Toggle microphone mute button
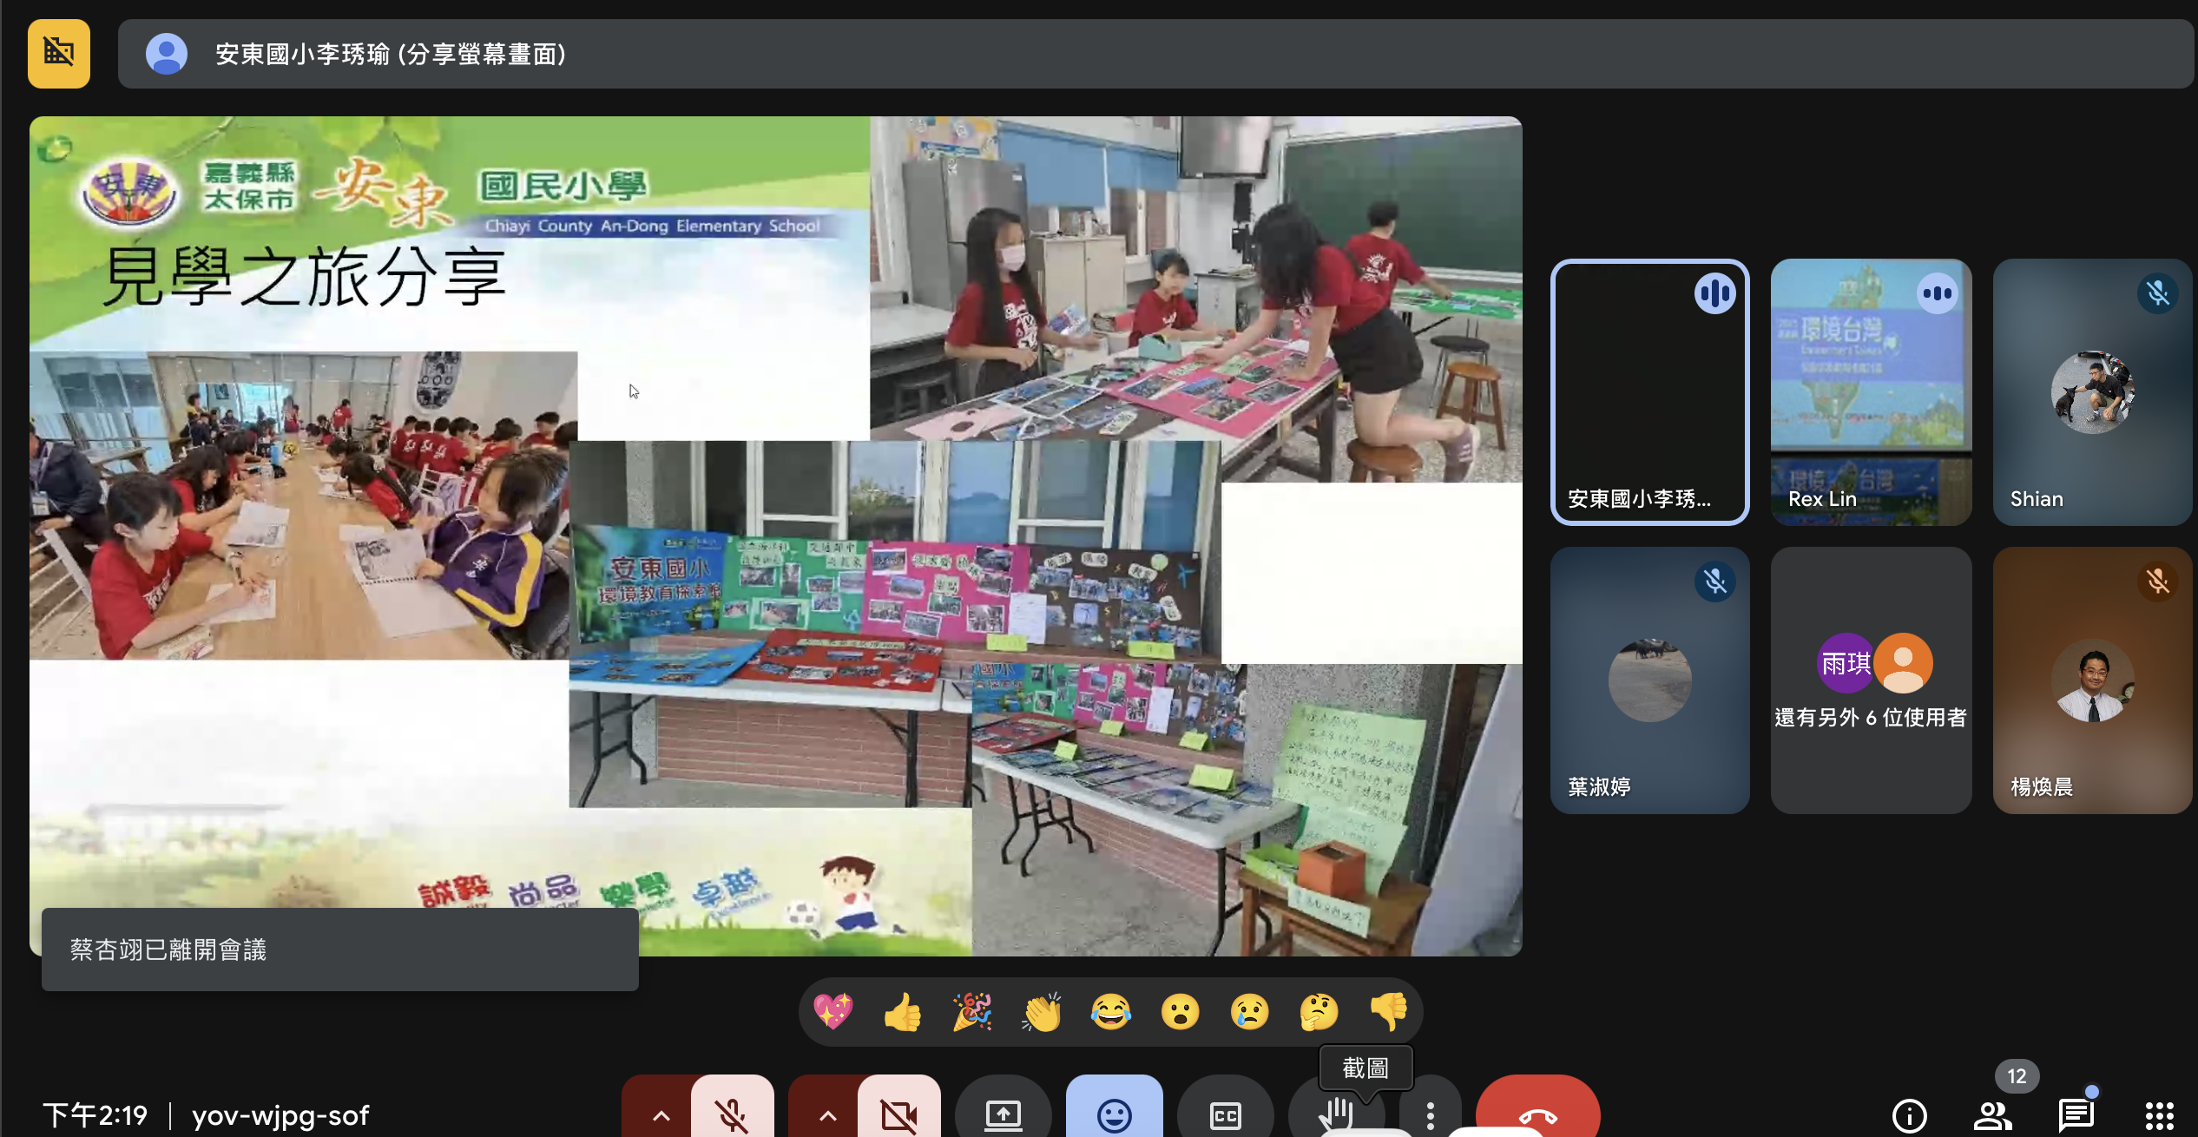This screenshot has height=1137, width=2198. pos(732,1115)
